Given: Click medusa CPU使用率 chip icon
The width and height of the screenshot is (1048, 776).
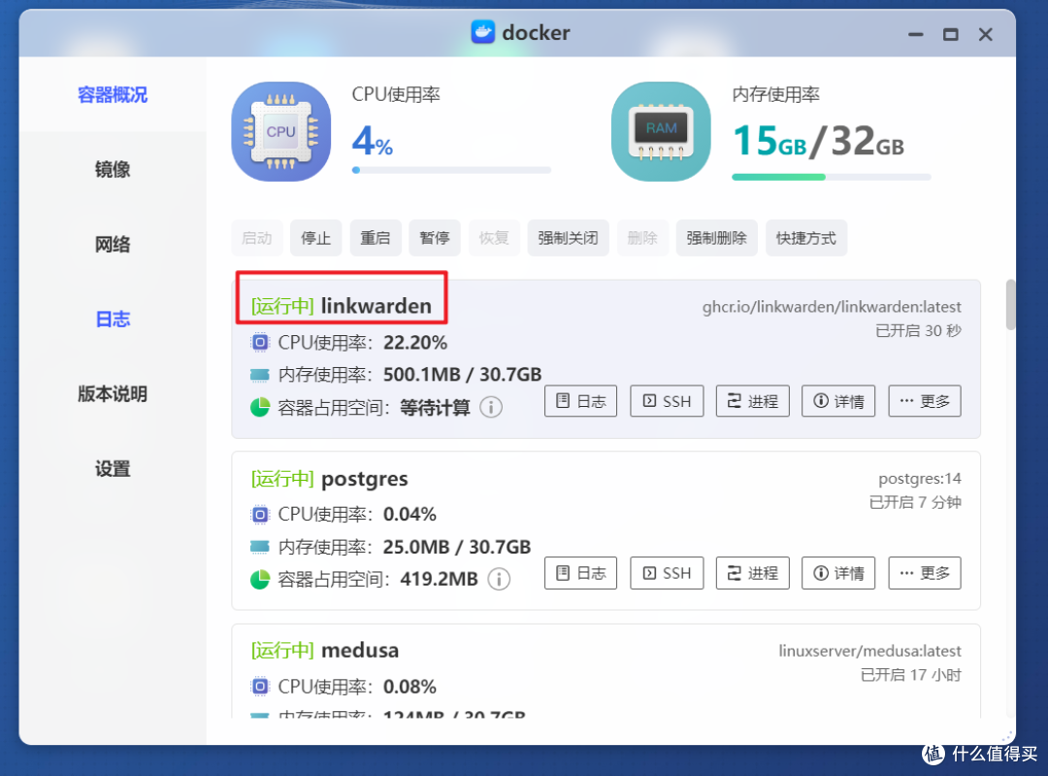Looking at the screenshot, I should [x=260, y=687].
